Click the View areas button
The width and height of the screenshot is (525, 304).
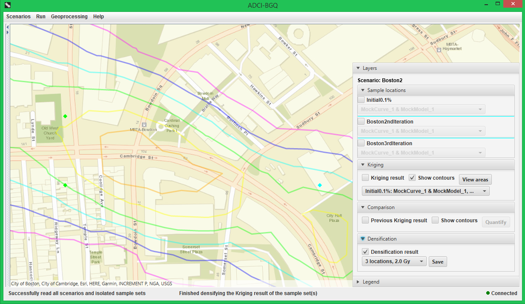click(x=475, y=180)
